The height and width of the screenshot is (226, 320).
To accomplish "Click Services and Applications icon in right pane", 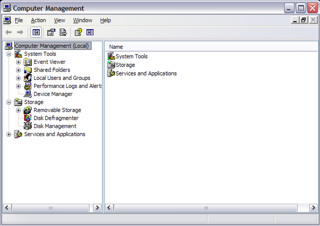I will click(x=111, y=73).
